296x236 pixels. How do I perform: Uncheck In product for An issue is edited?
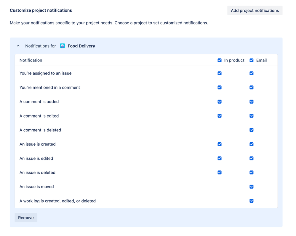pyautogui.click(x=220, y=158)
